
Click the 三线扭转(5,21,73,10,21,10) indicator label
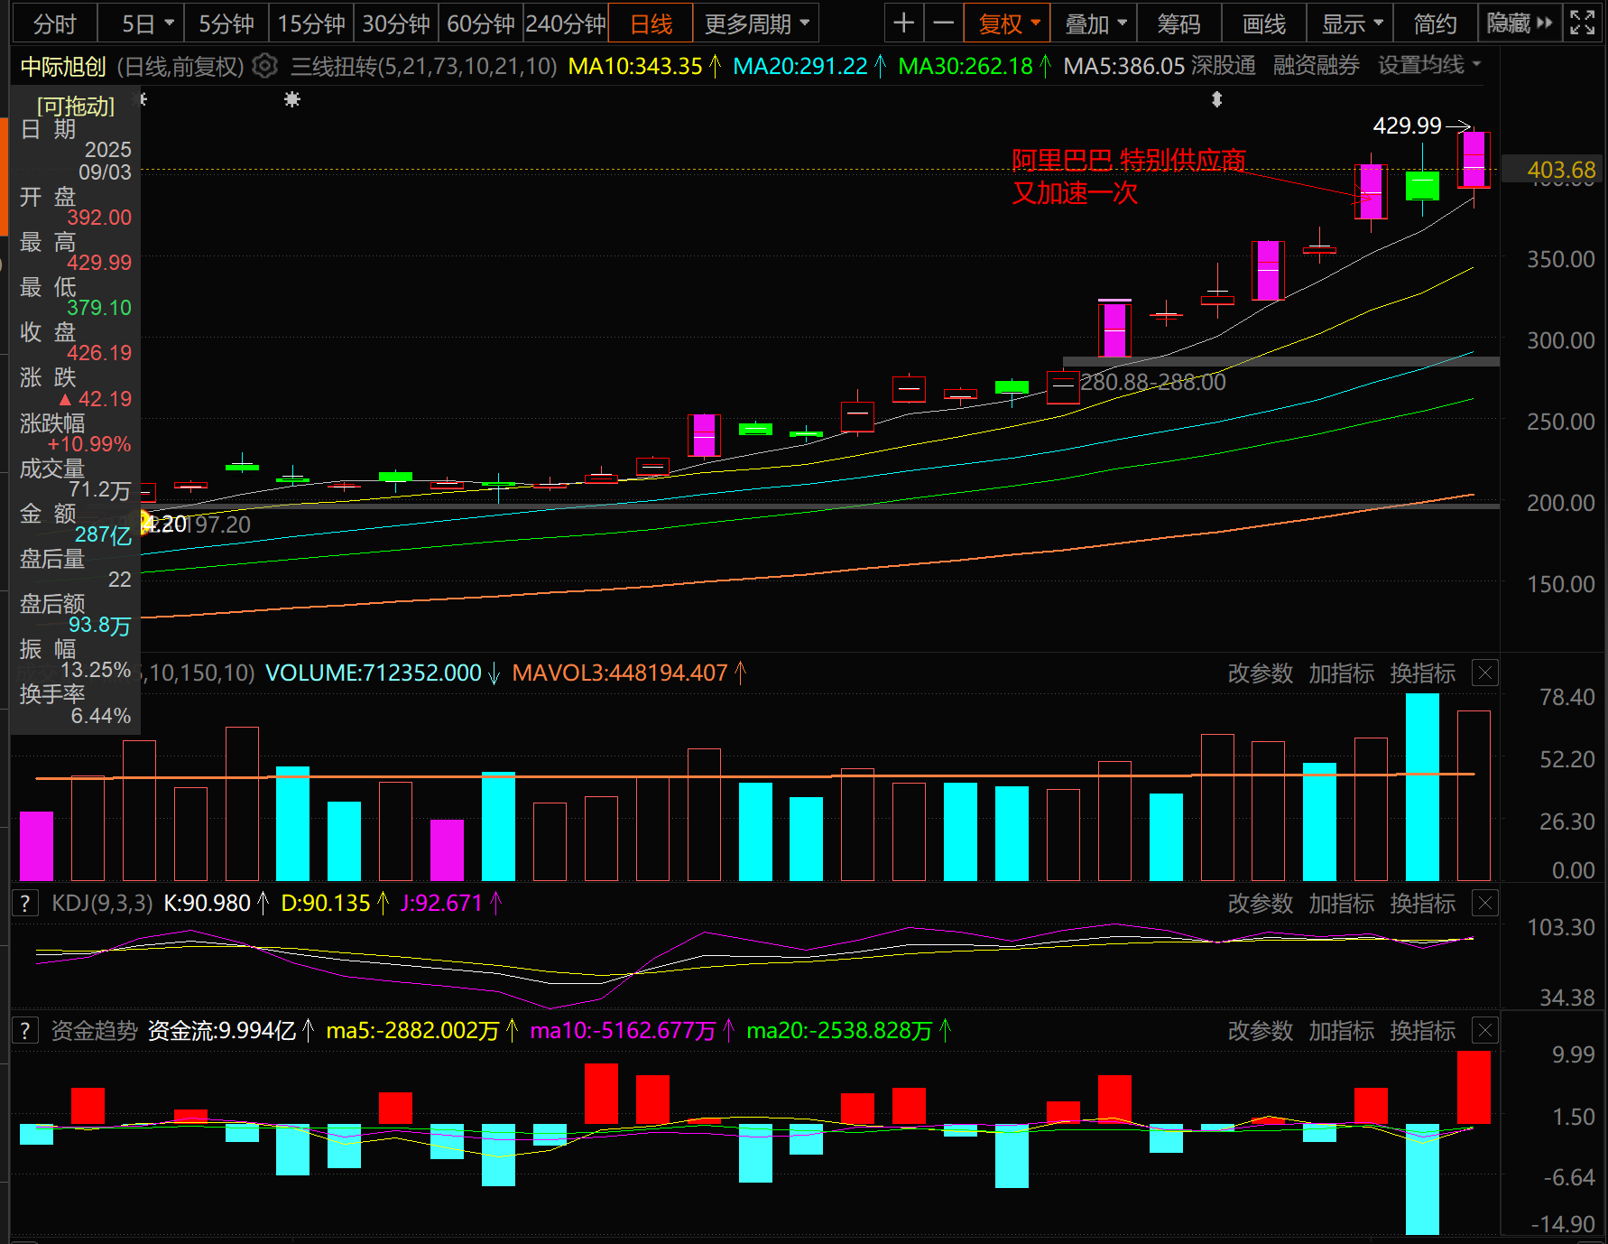click(424, 66)
